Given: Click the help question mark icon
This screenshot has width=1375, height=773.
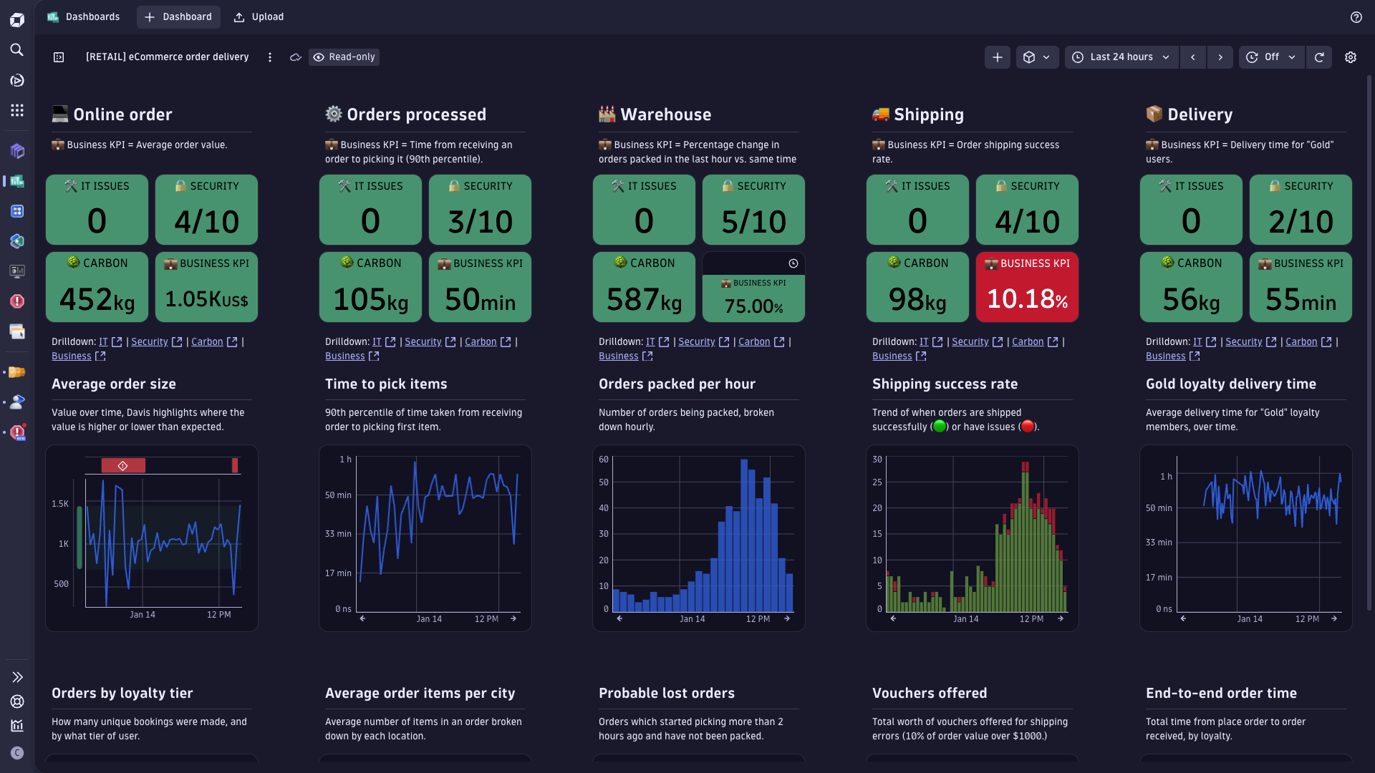Looking at the screenshot, I should pos(1356,17).
